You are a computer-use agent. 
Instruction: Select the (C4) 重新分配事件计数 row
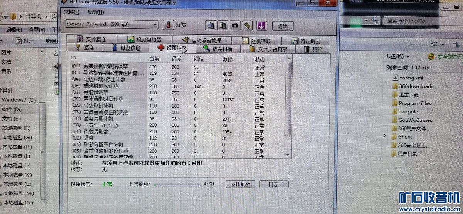point(177,145)
